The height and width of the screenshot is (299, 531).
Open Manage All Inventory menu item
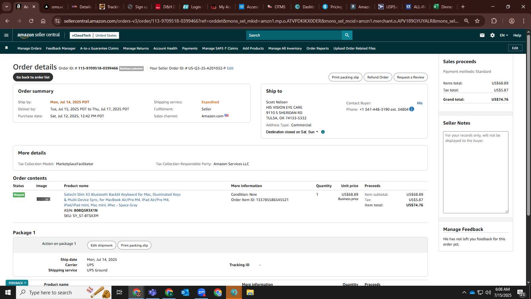(285, 49)
